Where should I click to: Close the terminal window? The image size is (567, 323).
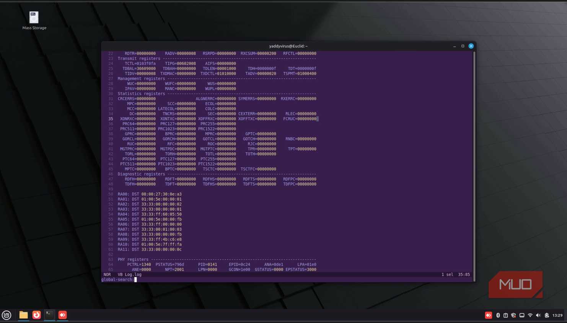tap(471, 46)
